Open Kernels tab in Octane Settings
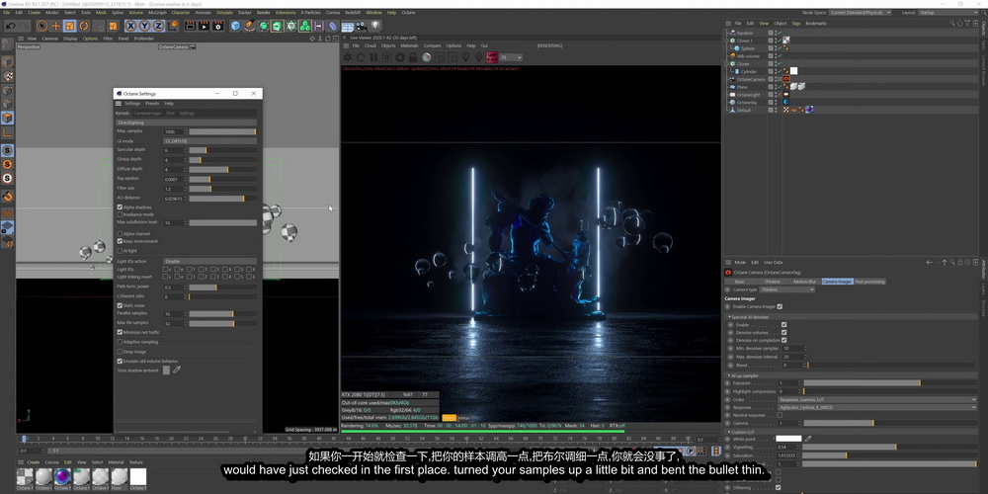 coord(123,114)
